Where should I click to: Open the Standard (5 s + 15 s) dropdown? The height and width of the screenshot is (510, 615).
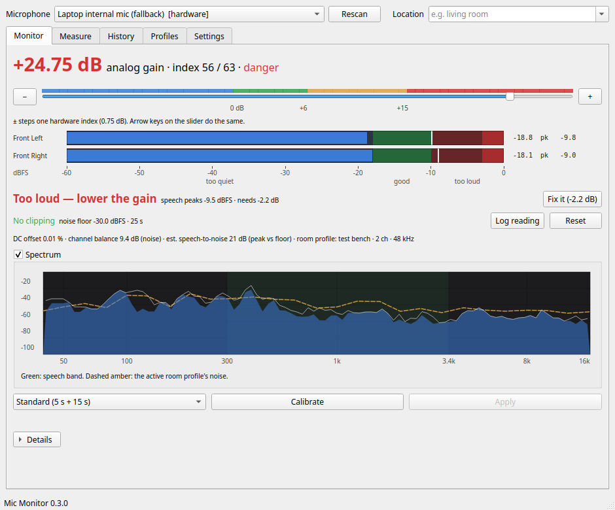[x=109, y=402]
